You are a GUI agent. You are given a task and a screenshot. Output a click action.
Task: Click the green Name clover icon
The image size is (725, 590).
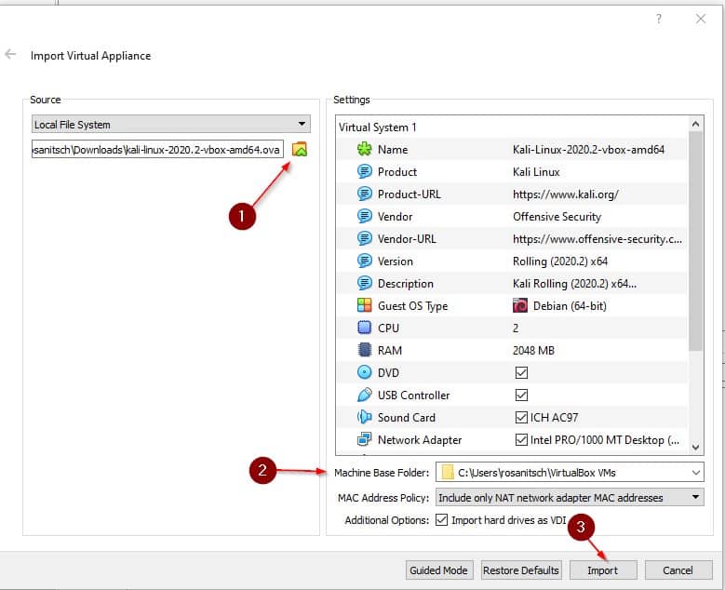coord(365,150)
